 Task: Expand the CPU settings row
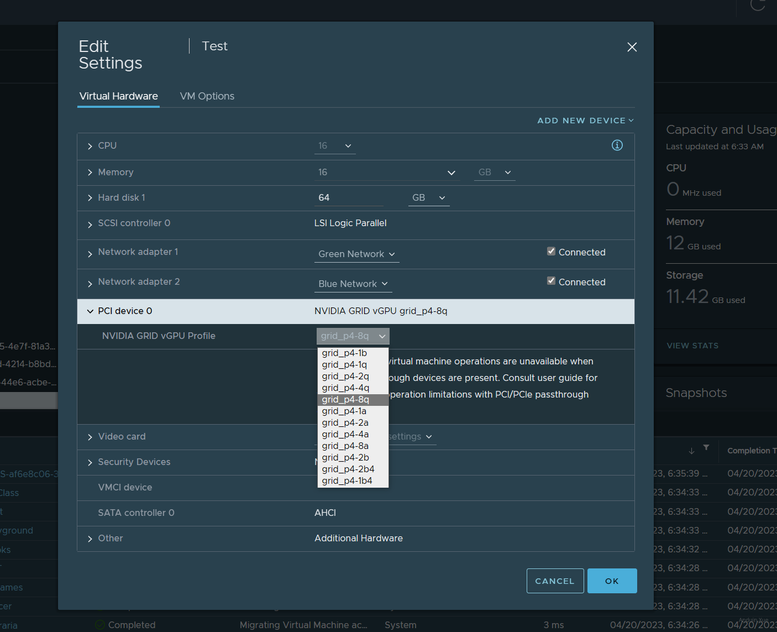90,146
